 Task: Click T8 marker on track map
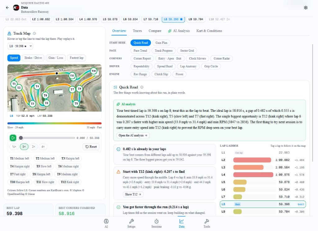point(76,103)
